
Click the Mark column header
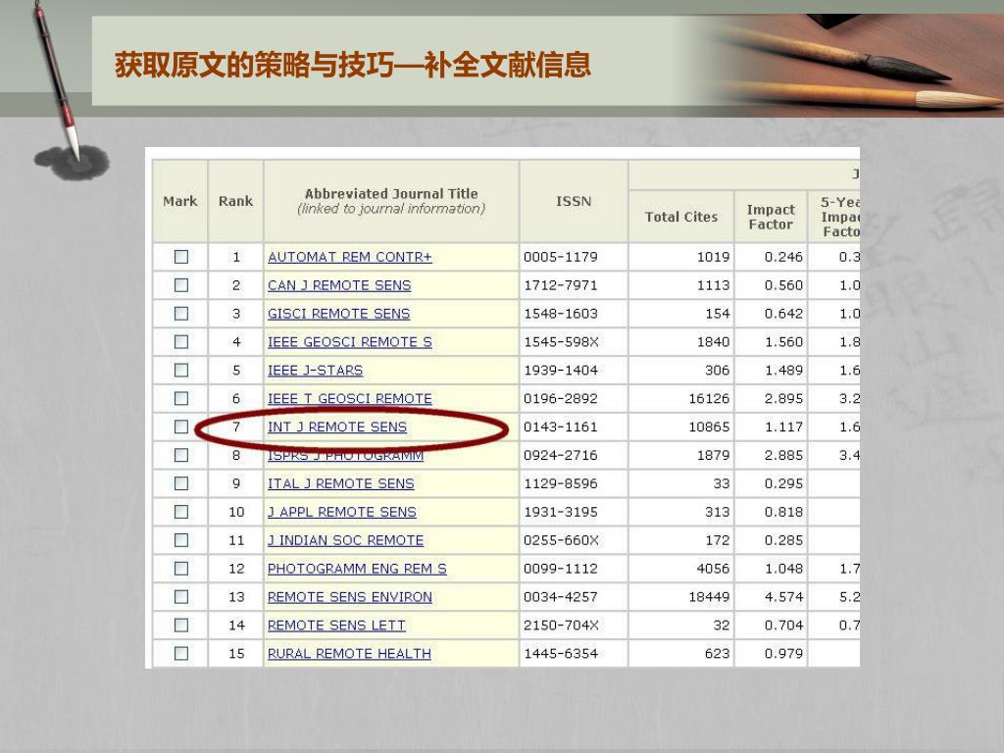(x=180, y=201)
